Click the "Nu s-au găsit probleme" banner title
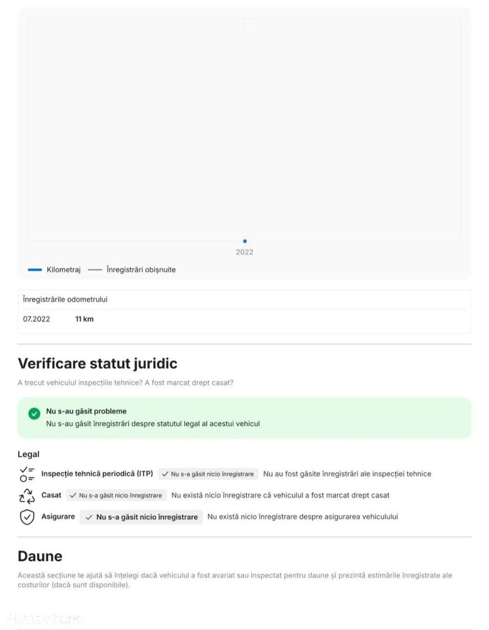Image resolution: width=489 pixels, height=630 pixels. (x=86, y=411)
